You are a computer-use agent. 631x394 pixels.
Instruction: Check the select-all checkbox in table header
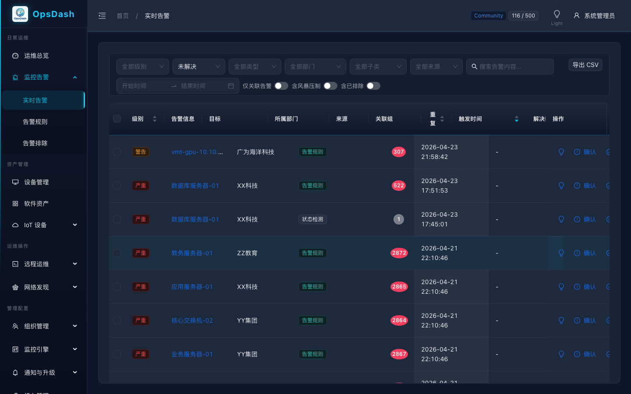[117, 119]
